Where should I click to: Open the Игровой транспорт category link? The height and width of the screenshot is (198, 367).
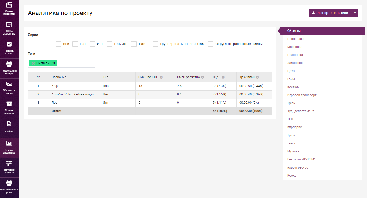click(302, 95)
